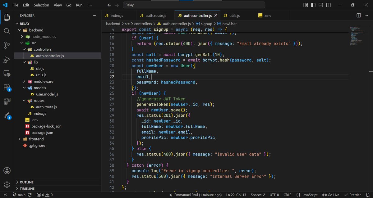Open the Search view in activity bar
373x198 pixels.
[x=7, y=31]
